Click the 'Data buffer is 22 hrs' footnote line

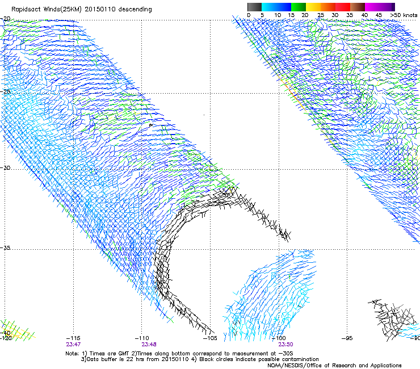(x=200, y=359)
